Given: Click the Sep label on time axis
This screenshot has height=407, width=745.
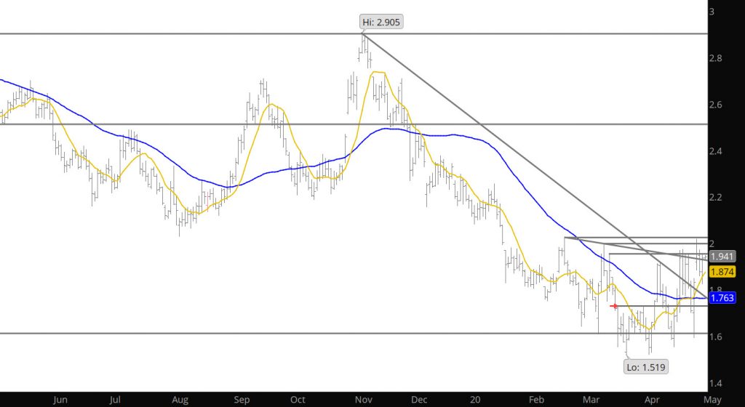Looking at the screenshot, I should click(242, 399).
